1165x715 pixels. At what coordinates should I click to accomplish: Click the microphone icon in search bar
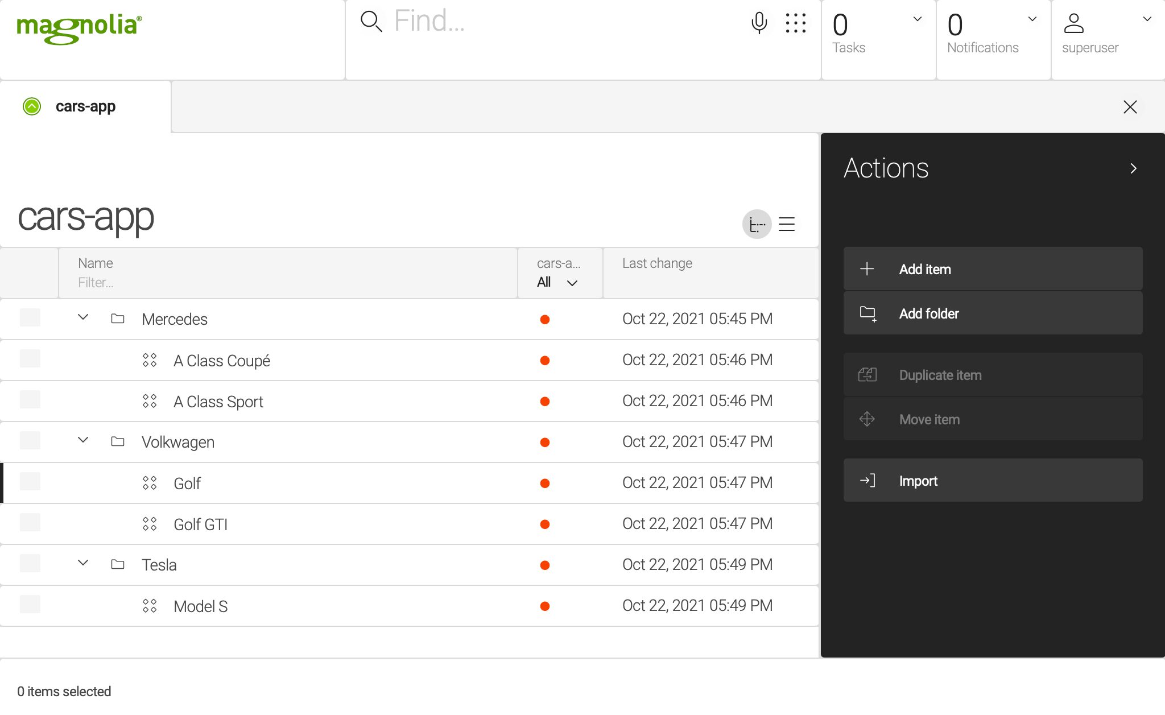pos(759,23)
